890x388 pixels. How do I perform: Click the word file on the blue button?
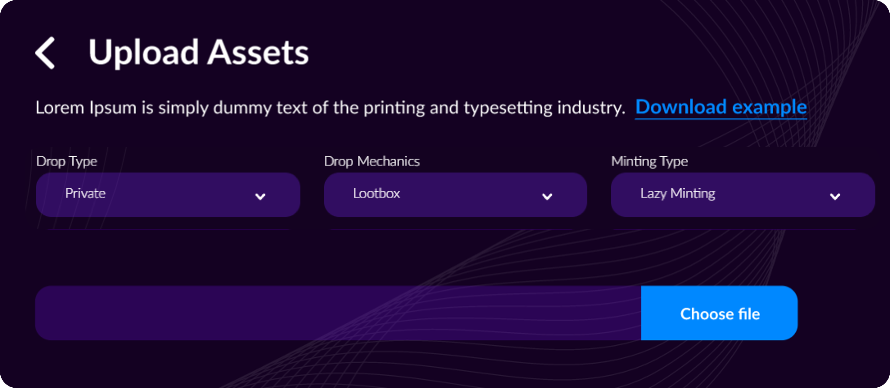(749, 314)
